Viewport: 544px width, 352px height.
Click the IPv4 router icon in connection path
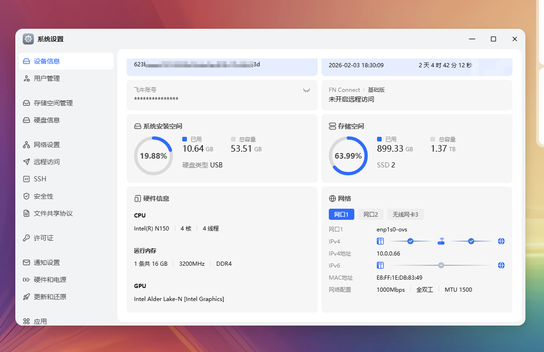(x=441, y=241)
